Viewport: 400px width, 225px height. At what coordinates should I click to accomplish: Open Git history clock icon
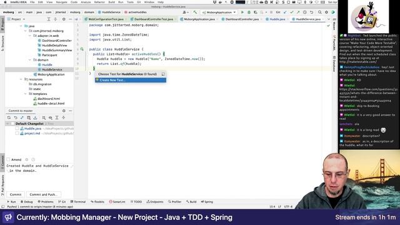[305, 12]
